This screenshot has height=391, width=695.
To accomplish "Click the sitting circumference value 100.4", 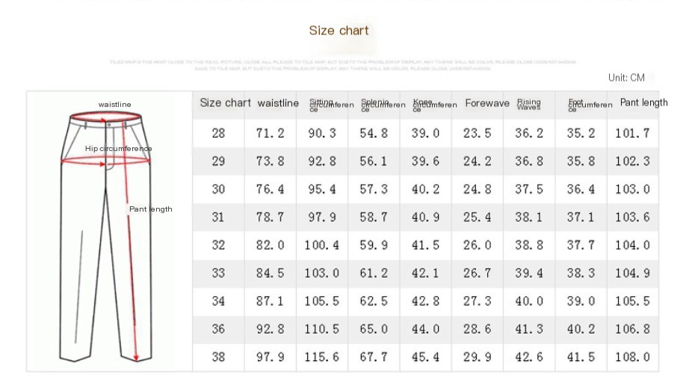I will click(321, 245).
